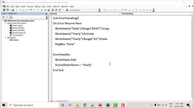Open the Insert menu
The image size is (193, 108).
[23, 7]
